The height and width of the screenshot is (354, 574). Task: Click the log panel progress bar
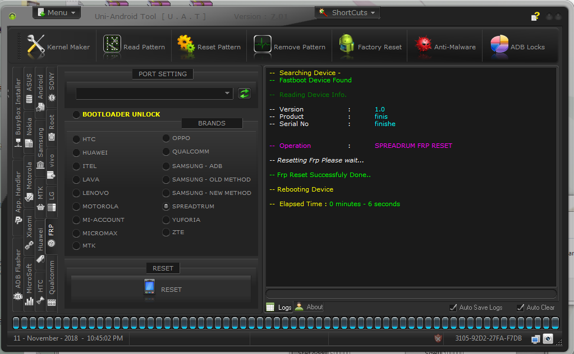(x=411, y=294)
